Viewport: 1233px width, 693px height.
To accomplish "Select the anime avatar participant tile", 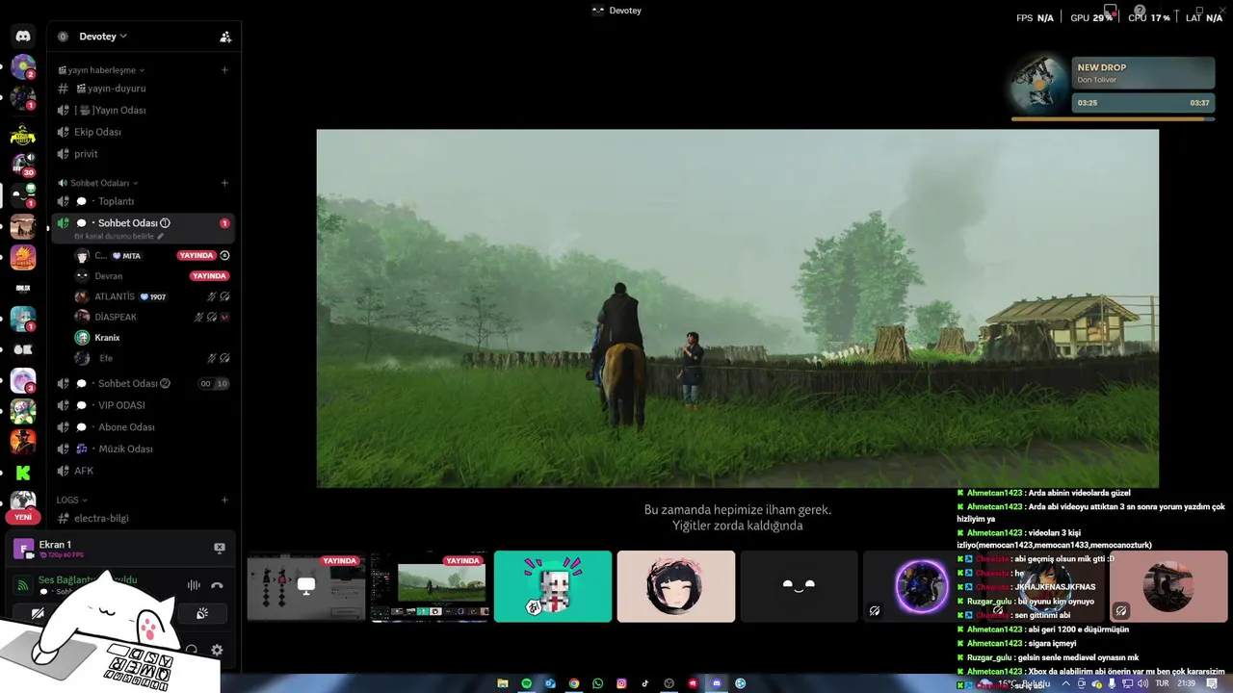I will point(676,586).
